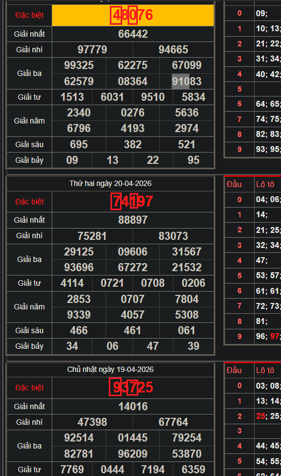Select Giải năm number 4193

[x=133, y=128]
